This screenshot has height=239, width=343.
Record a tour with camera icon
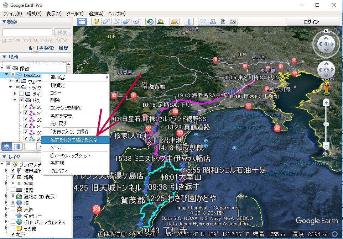click(136, 22)
